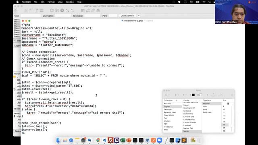The height and width of the screenshot is (145, 258).
Task: Open the battery menu bar icon
Action: [198, 2]
